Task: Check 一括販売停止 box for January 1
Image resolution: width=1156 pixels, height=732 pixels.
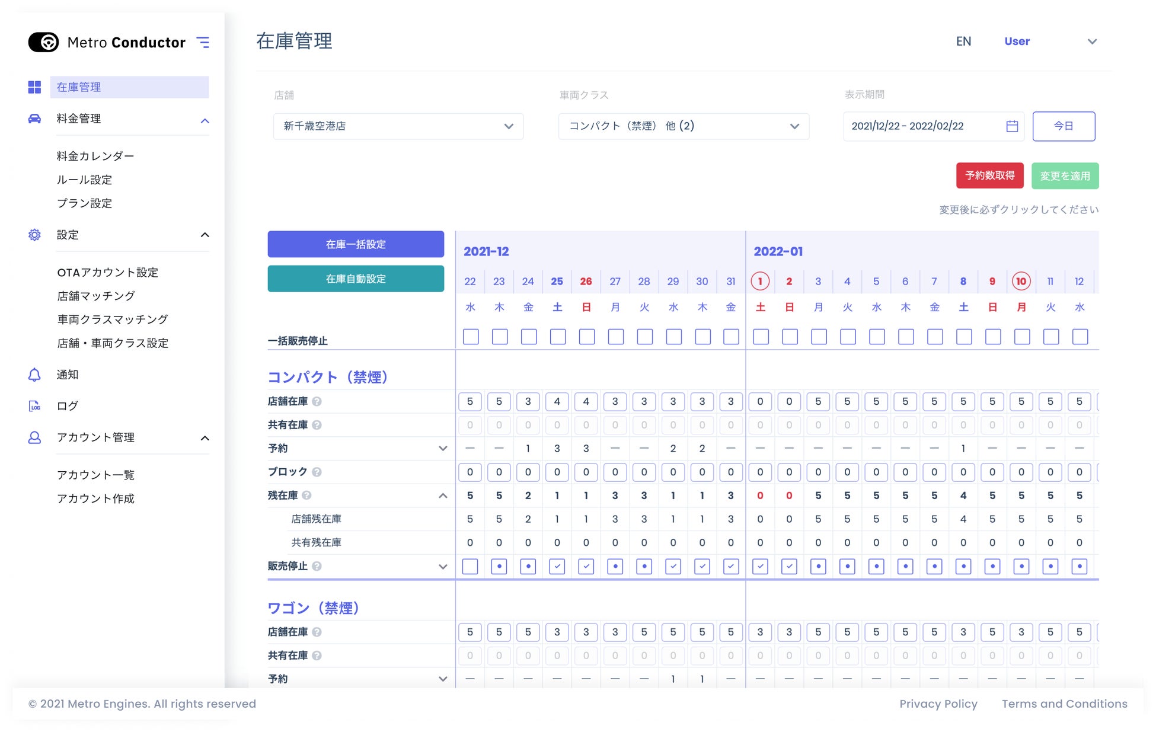Action: tap(761, 337)
